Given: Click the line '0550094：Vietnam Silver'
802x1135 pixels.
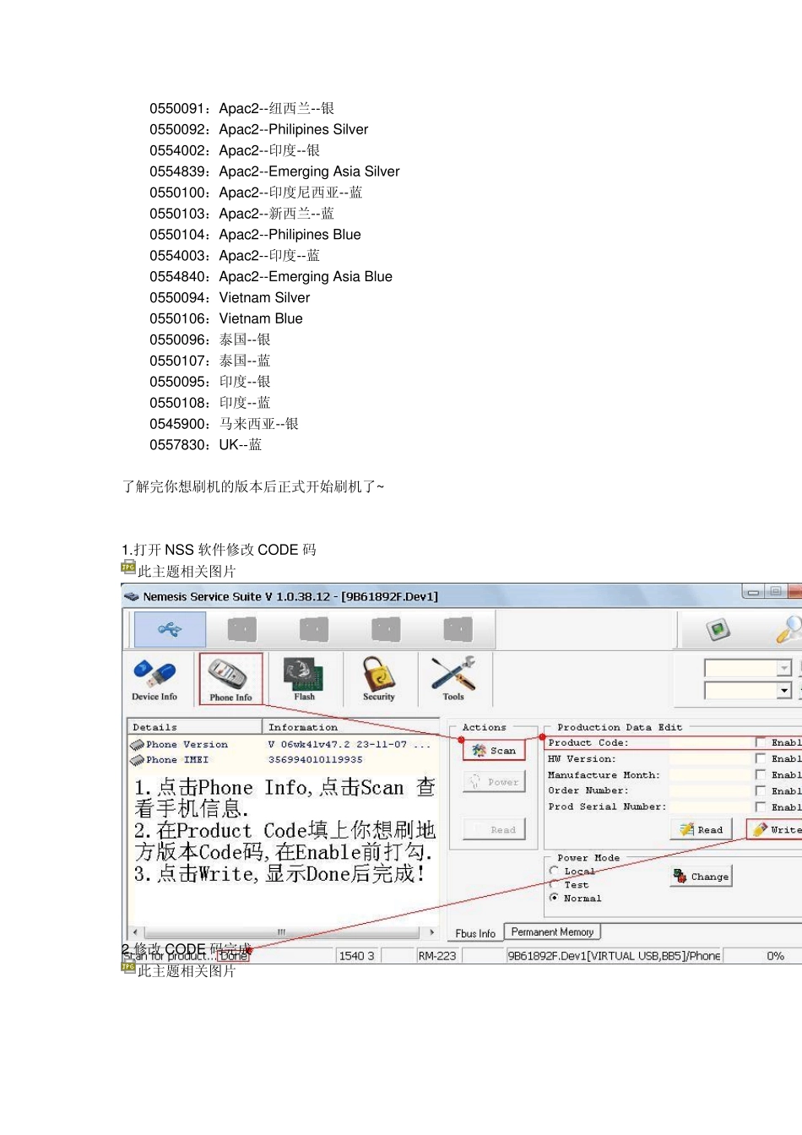Looking at the screenshot, I should click(x=230, y=298).
